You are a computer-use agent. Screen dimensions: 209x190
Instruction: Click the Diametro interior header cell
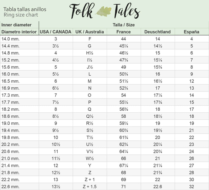pyautogui.click(x=19, y=32)
